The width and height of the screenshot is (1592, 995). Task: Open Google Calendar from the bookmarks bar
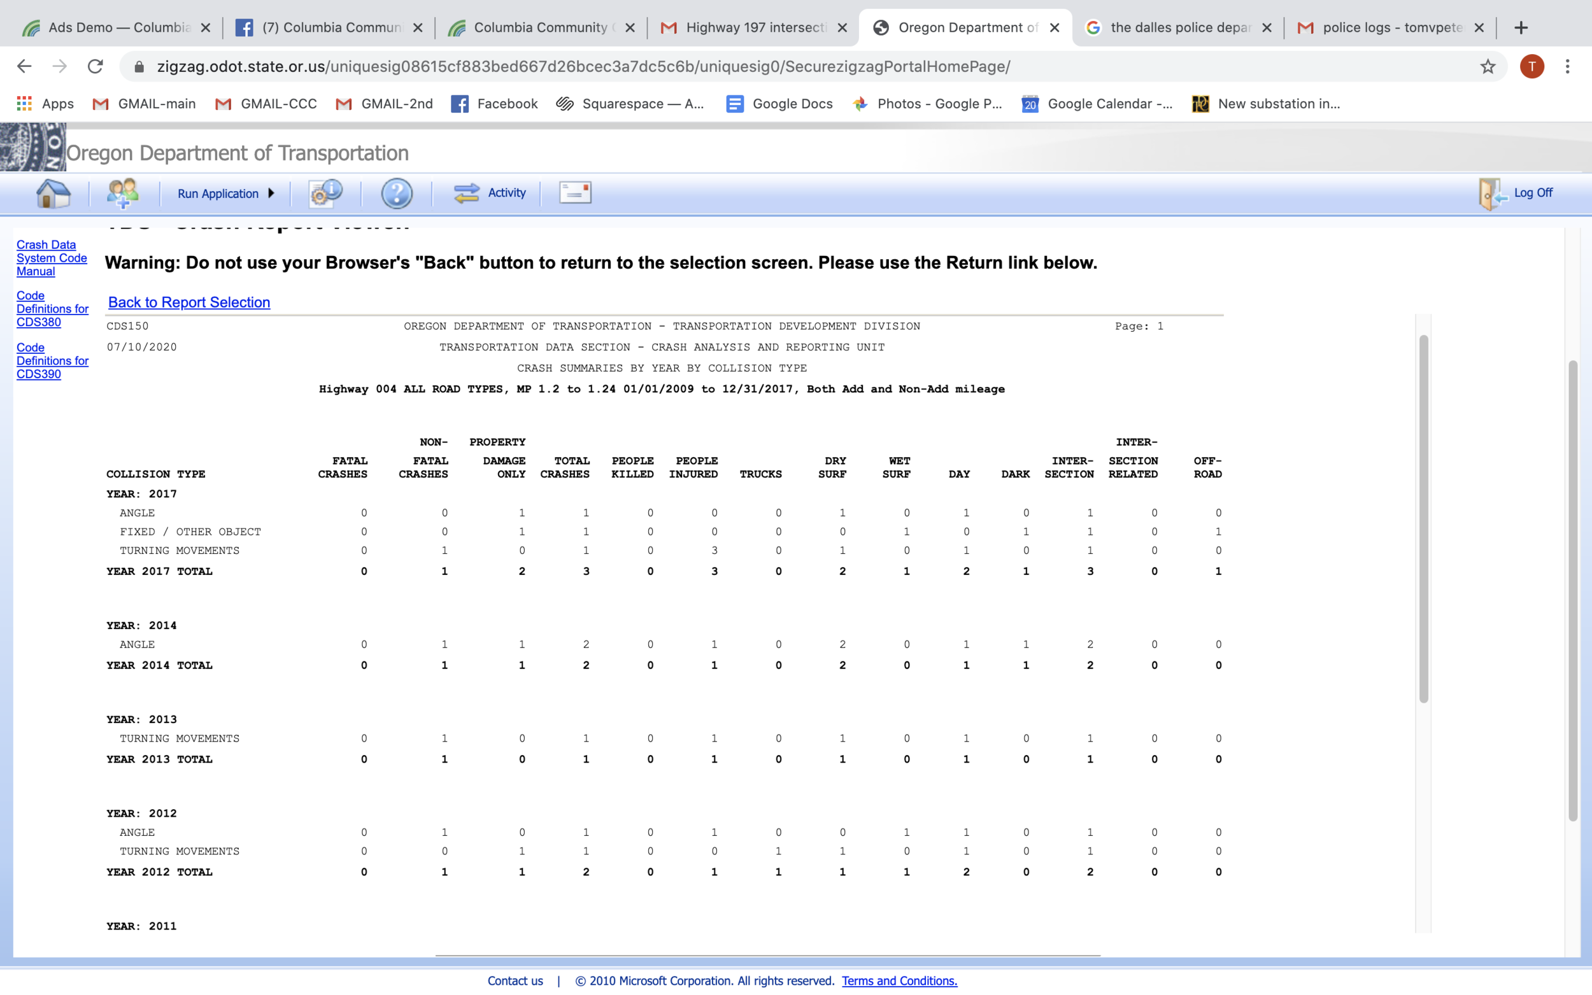coord(1029,103)
